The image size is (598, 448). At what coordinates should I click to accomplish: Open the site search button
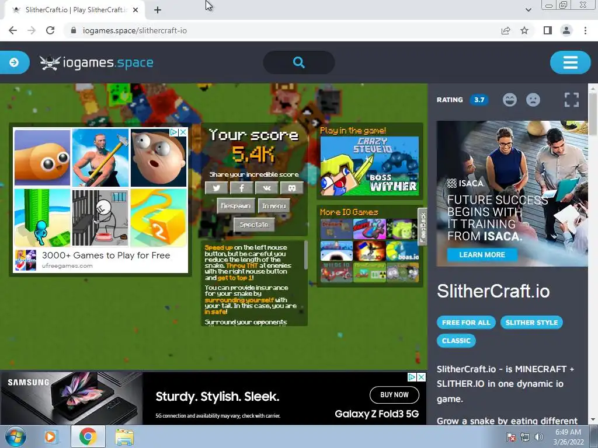pos(299,62)
